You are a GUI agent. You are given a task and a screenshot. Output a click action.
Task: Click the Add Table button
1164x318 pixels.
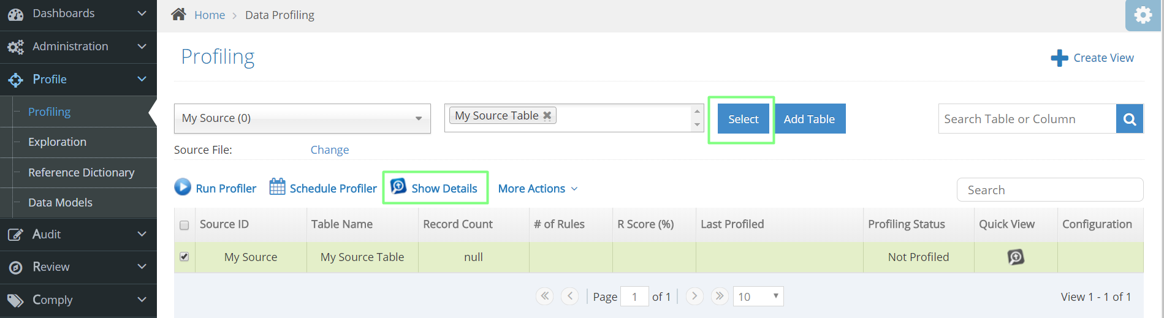point(809,119)
